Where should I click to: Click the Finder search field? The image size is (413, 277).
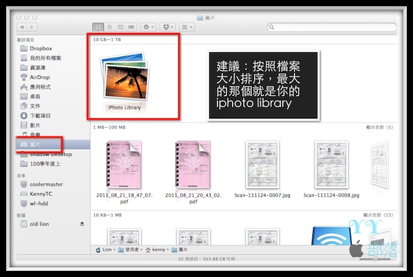pos(332,27)
